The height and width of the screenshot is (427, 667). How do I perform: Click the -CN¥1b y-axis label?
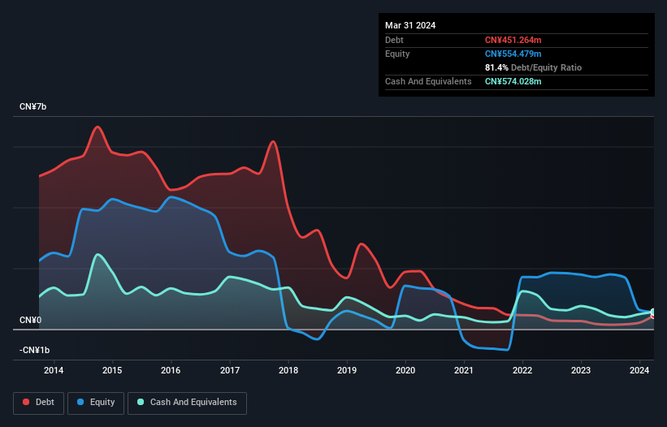pos(34,350)
